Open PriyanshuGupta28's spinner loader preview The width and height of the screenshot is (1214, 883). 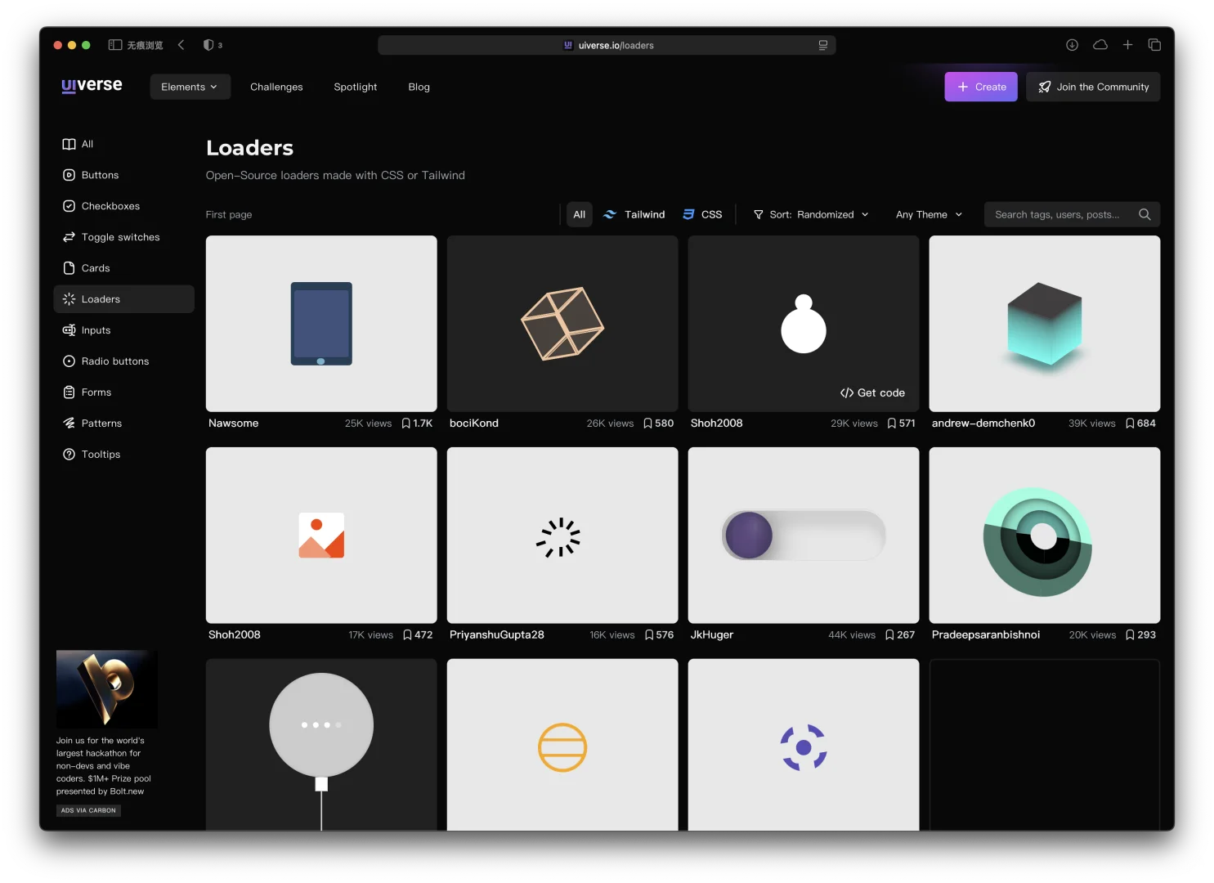pos(562,536)
